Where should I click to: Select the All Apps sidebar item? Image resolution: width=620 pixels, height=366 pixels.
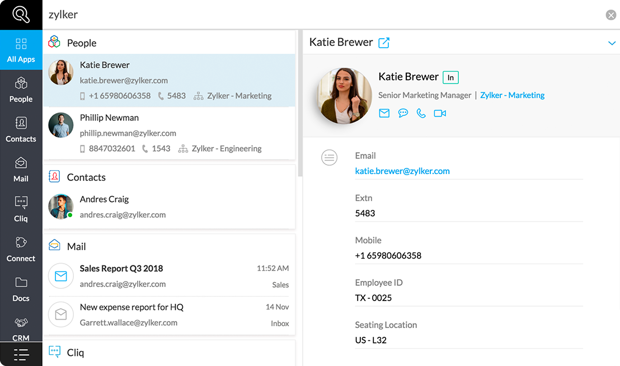[x=21, y=50]
